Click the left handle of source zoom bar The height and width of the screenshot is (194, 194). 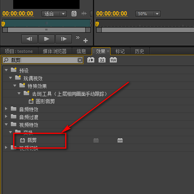[x=5, y=30]
